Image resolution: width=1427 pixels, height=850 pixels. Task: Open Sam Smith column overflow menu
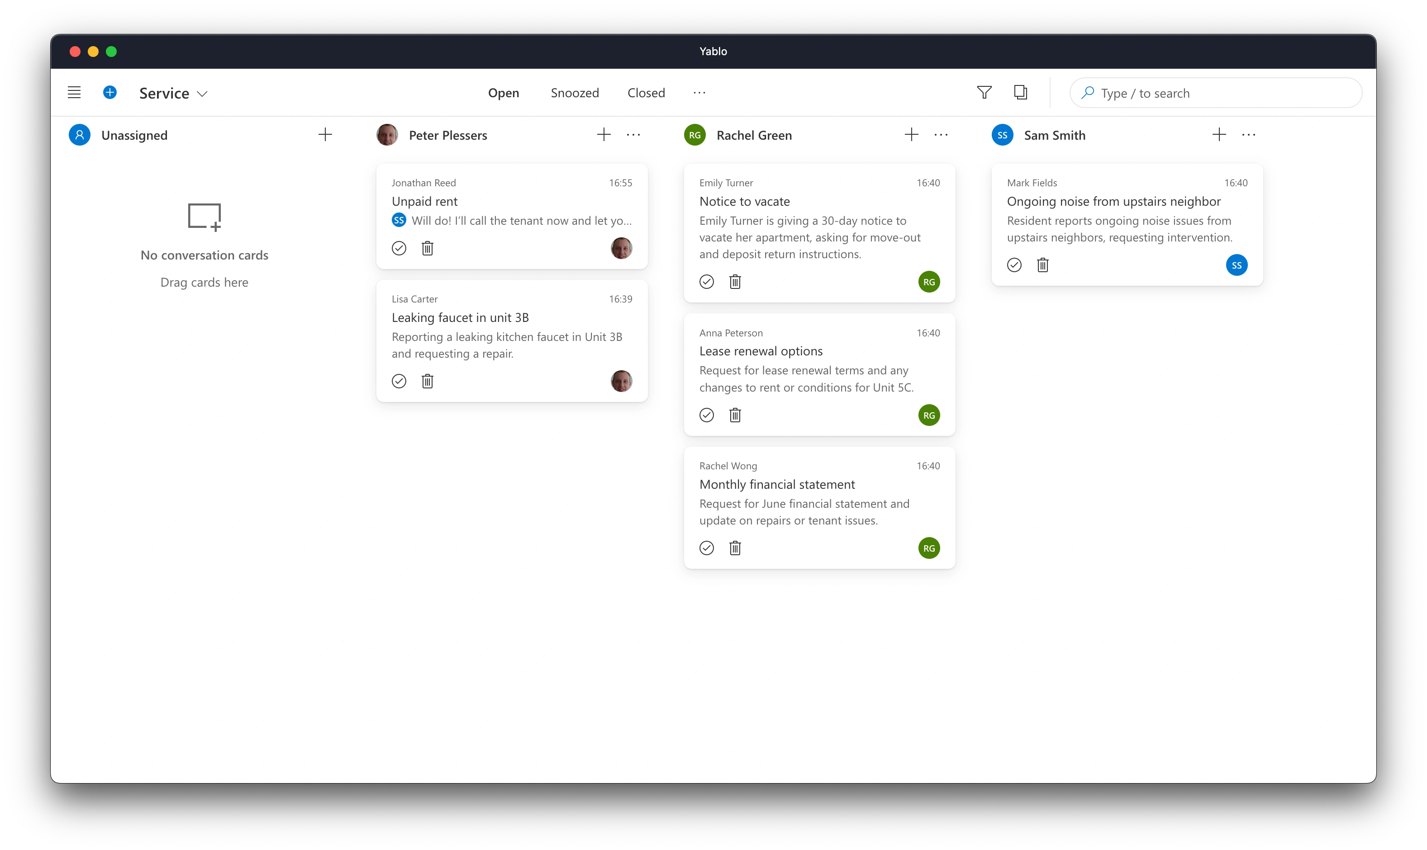(x=1249, y=134)
